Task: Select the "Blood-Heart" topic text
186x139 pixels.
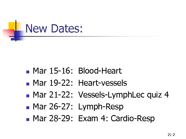Action: pos(100,71)
